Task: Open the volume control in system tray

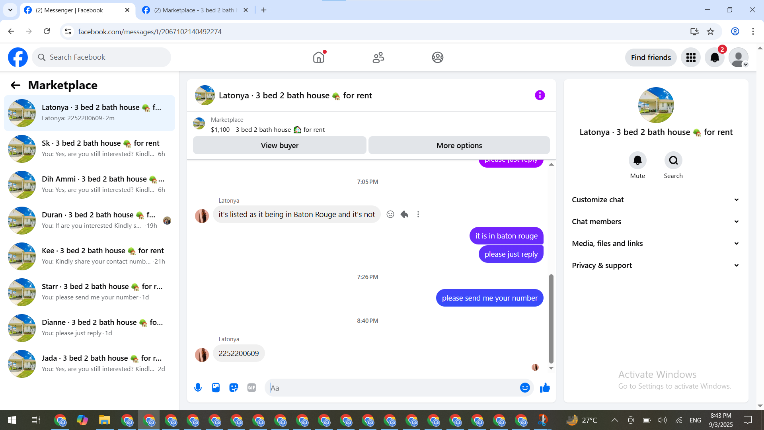Action: [x=662, y=420]
